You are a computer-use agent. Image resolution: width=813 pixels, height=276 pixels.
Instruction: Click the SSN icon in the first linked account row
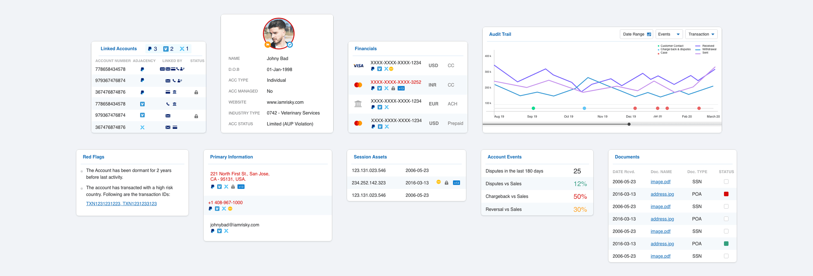162,69
